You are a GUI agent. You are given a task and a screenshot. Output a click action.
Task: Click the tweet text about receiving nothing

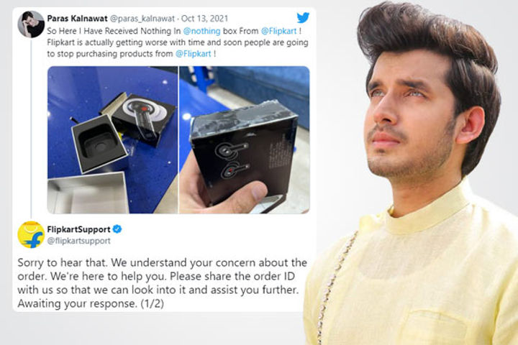tap(178, 42)
